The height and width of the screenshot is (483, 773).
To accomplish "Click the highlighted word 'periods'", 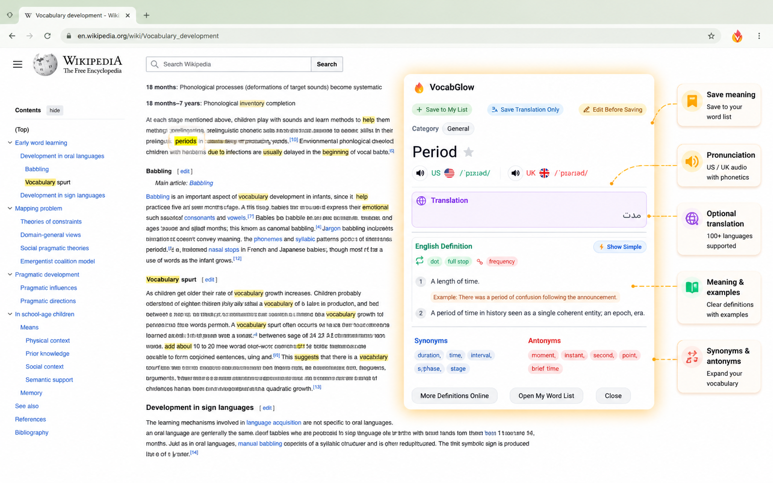I will click(x=186, y=141).
